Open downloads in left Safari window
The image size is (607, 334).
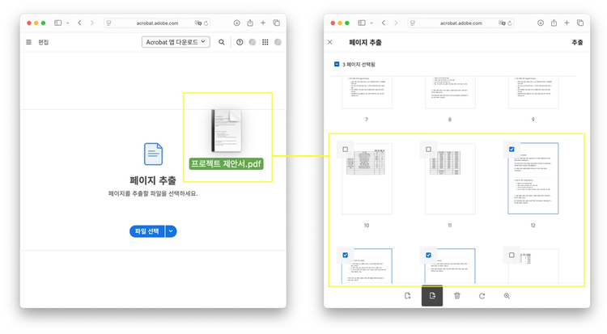tap(237, 23)
